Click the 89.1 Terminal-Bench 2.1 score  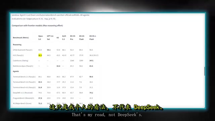[x=40, y=77]
